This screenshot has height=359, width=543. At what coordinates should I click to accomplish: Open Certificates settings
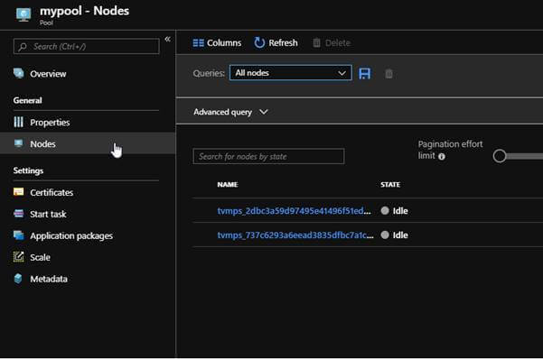[51, 193]
